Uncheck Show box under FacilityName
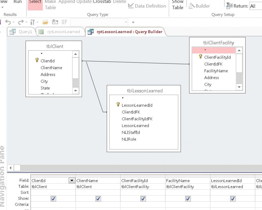The image size is (262, 210). (x=188, y=199)
